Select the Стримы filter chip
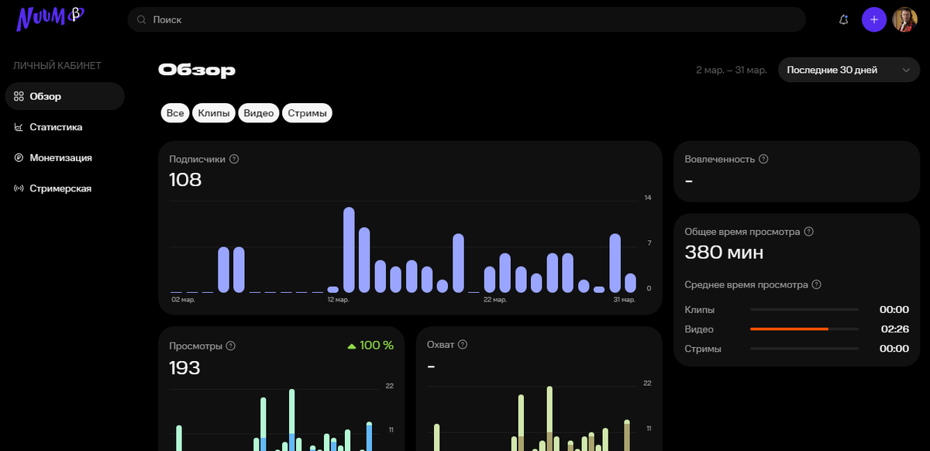Viewport: 930px width, 451px height. pyautogui.click(x=308, y=113)
